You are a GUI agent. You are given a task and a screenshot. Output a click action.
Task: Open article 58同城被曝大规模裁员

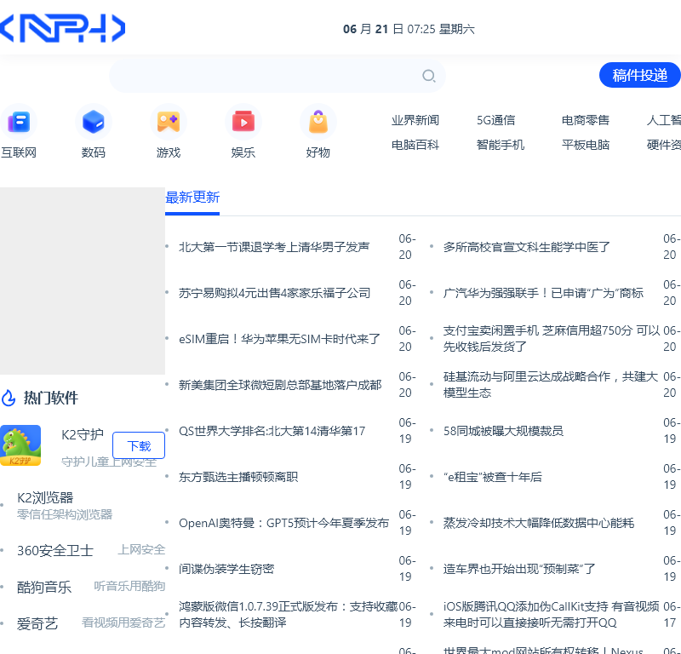coord(503,431)
